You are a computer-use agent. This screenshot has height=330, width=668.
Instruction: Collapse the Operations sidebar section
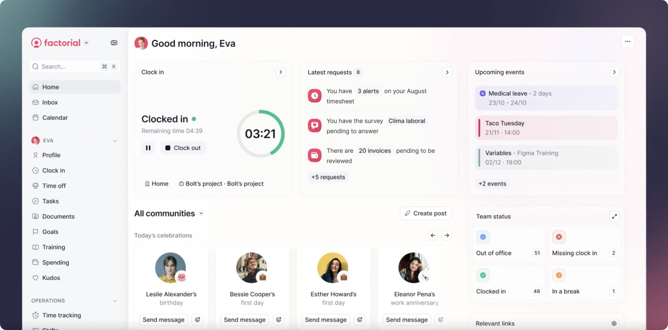click(x=115, y=301)
